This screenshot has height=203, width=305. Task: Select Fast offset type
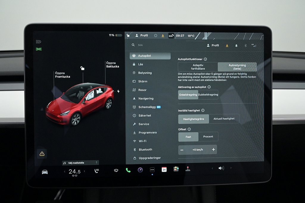pyautogui.click(x=188, y=137)
